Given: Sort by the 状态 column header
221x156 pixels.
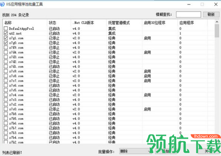Looking at the screenshot, I should 52,23.
